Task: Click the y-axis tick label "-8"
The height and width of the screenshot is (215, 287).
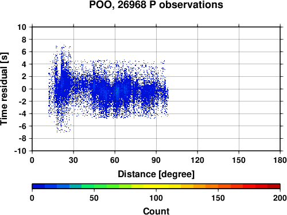Action: [22, 139]
